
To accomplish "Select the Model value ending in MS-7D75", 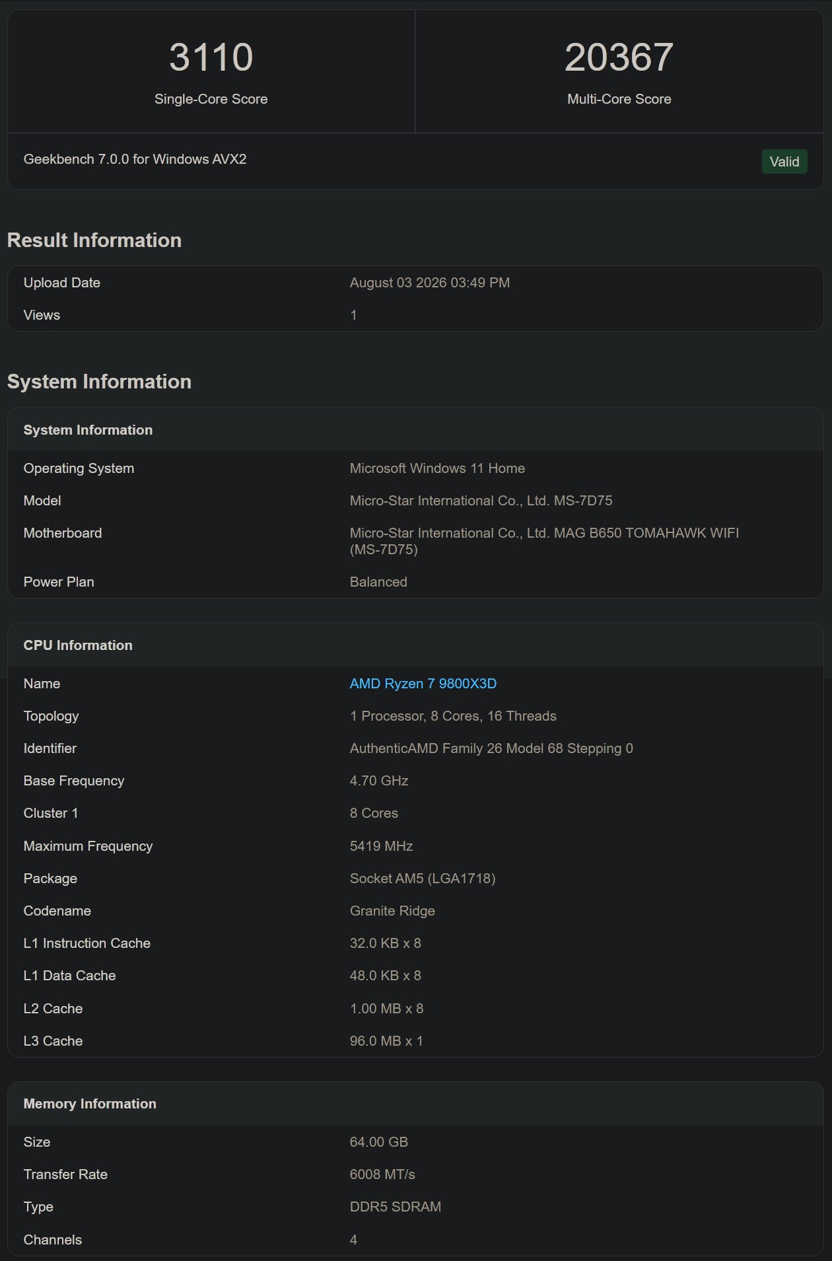I will 481,501.
